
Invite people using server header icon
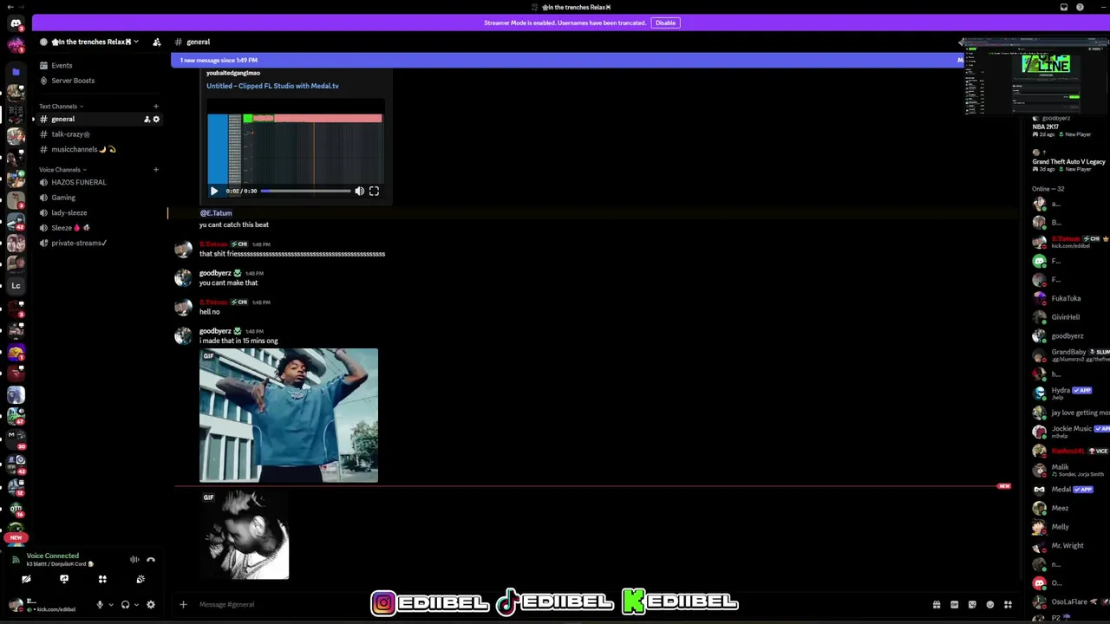tap(157, 42)
